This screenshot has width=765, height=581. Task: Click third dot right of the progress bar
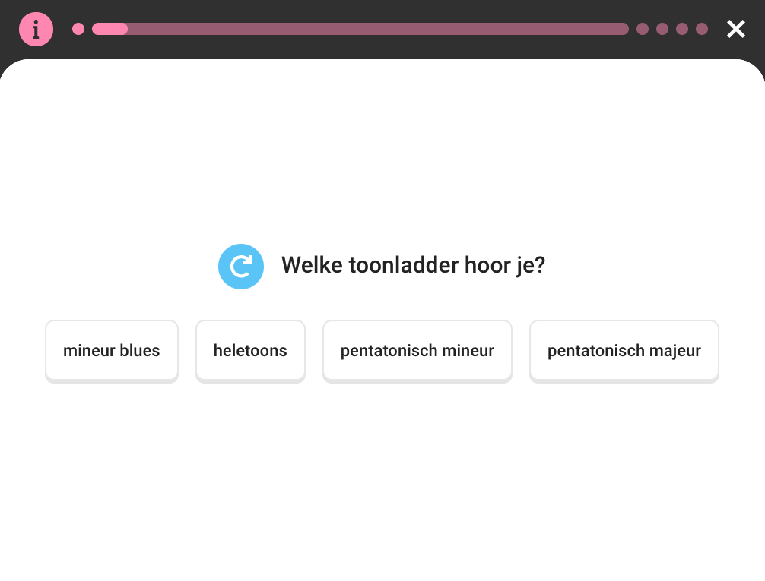coord(682,29)
